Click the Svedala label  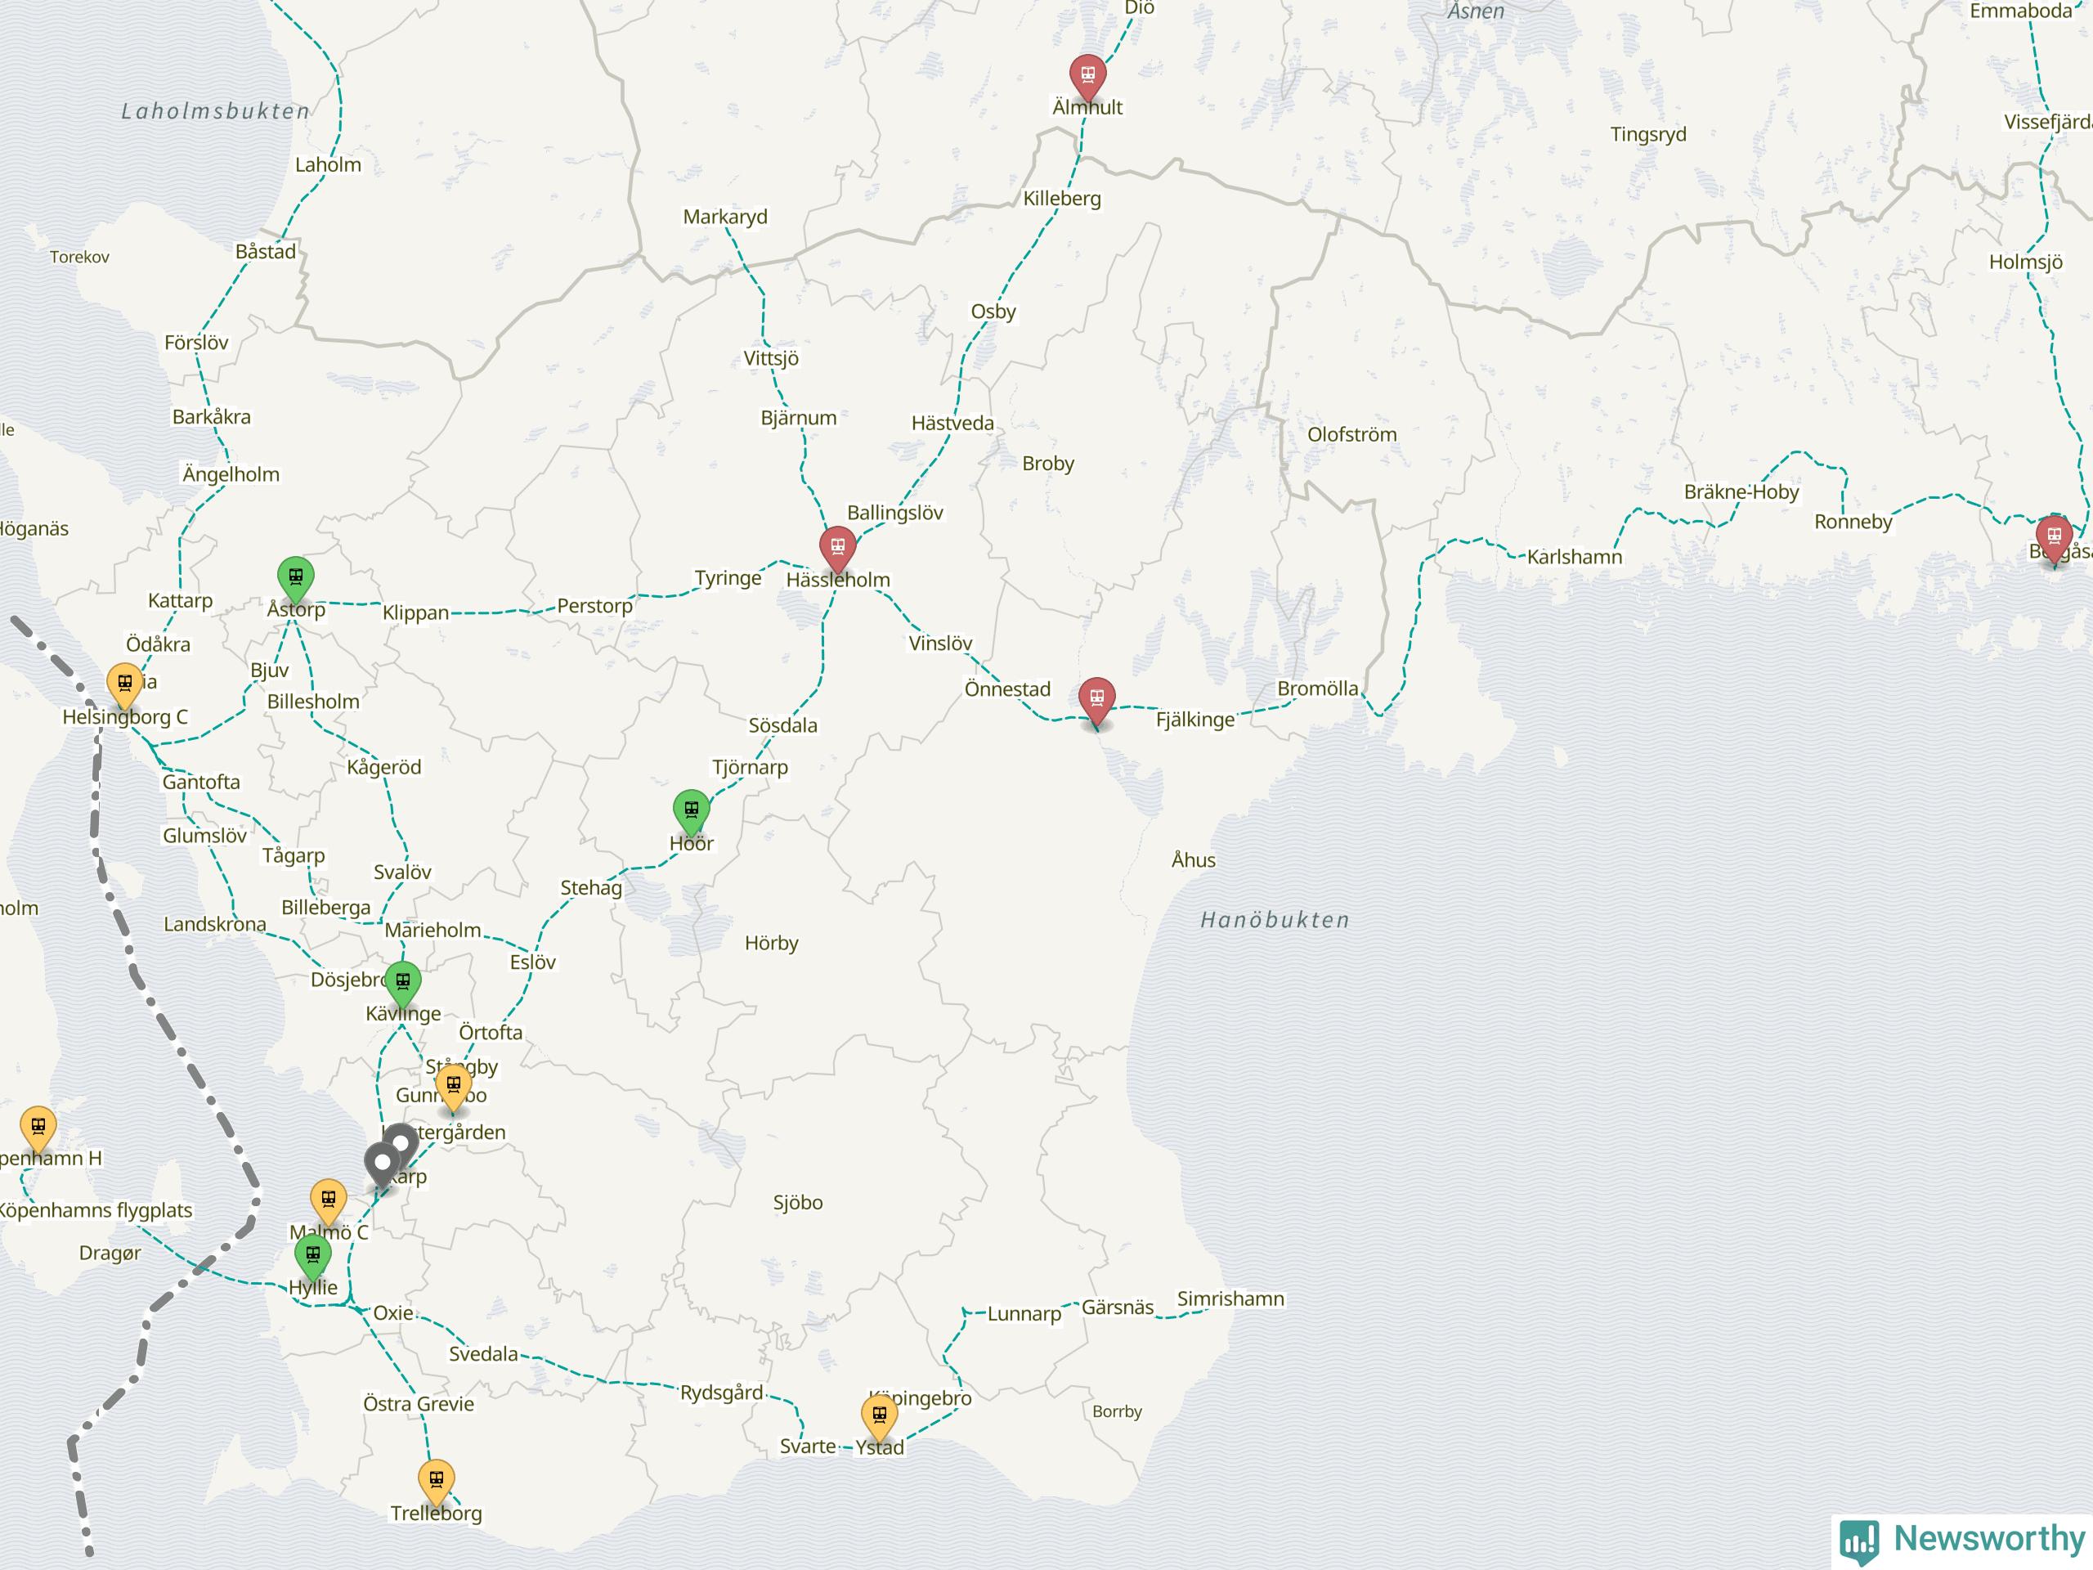(482, 1354)
